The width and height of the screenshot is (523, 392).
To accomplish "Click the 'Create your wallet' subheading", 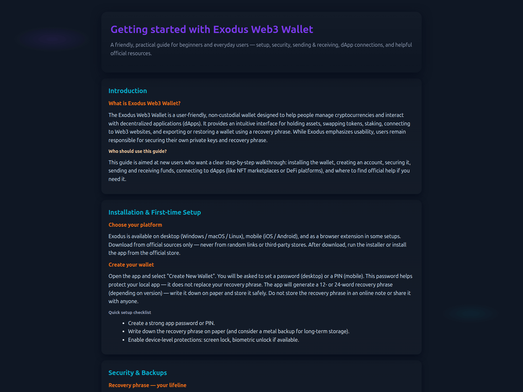I will (x=131, y=265).
